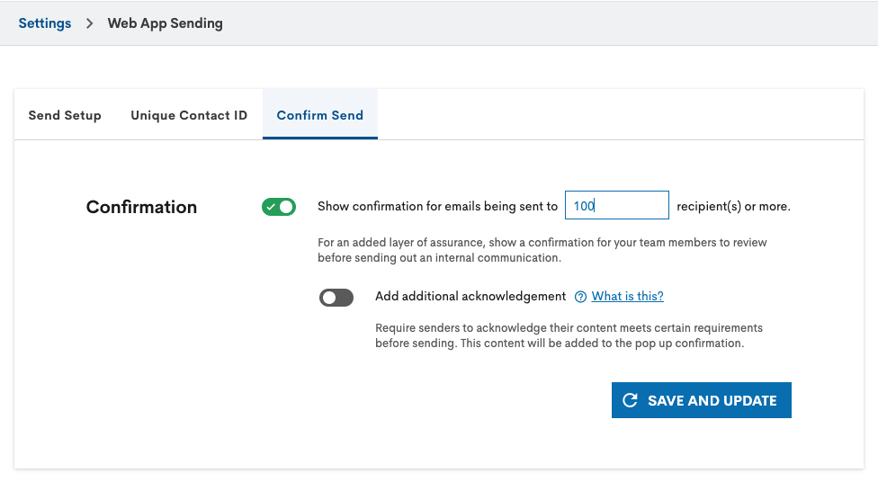The height and width of the screenshot is (482, 878).
Task: Switch to the Send Setup tab
Action: pyautogui.click(x=65, y=115)
